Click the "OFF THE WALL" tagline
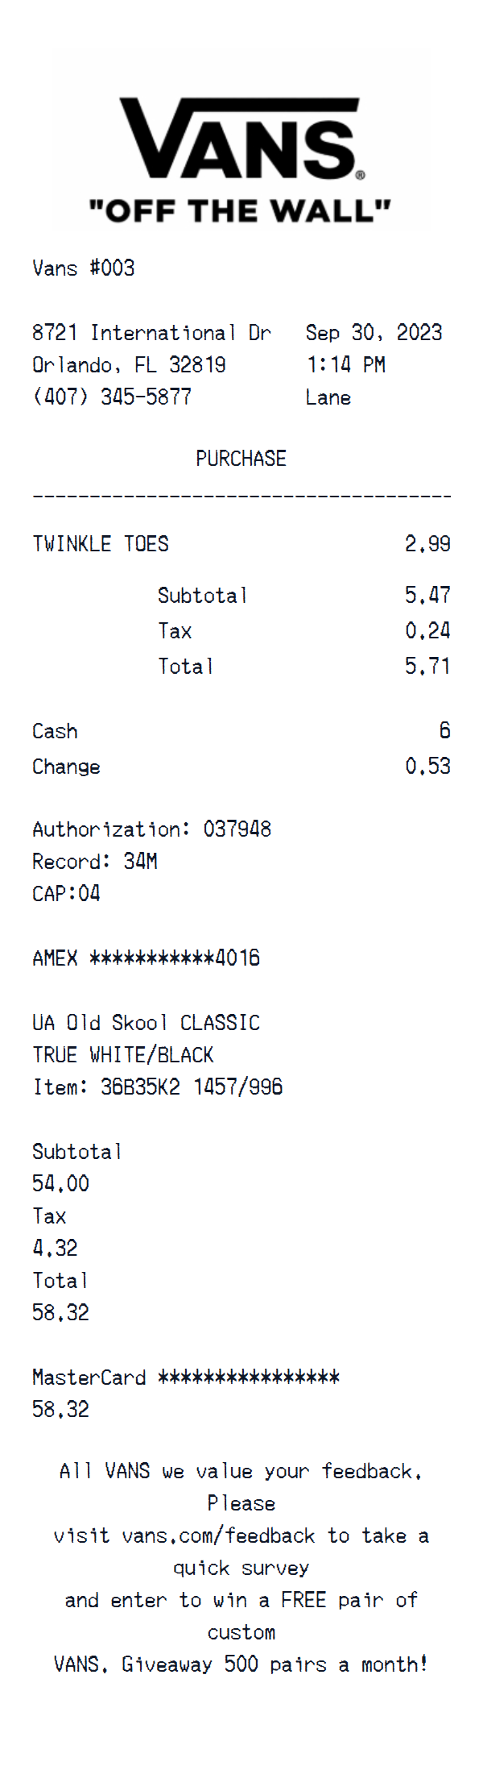This screenshot has width=483, height=1791. point(240,211)
